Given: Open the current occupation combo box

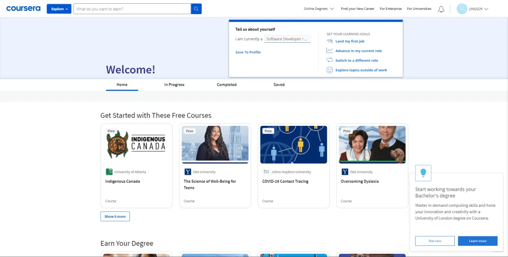Looking at the screenshot, I should pos(287,39).
